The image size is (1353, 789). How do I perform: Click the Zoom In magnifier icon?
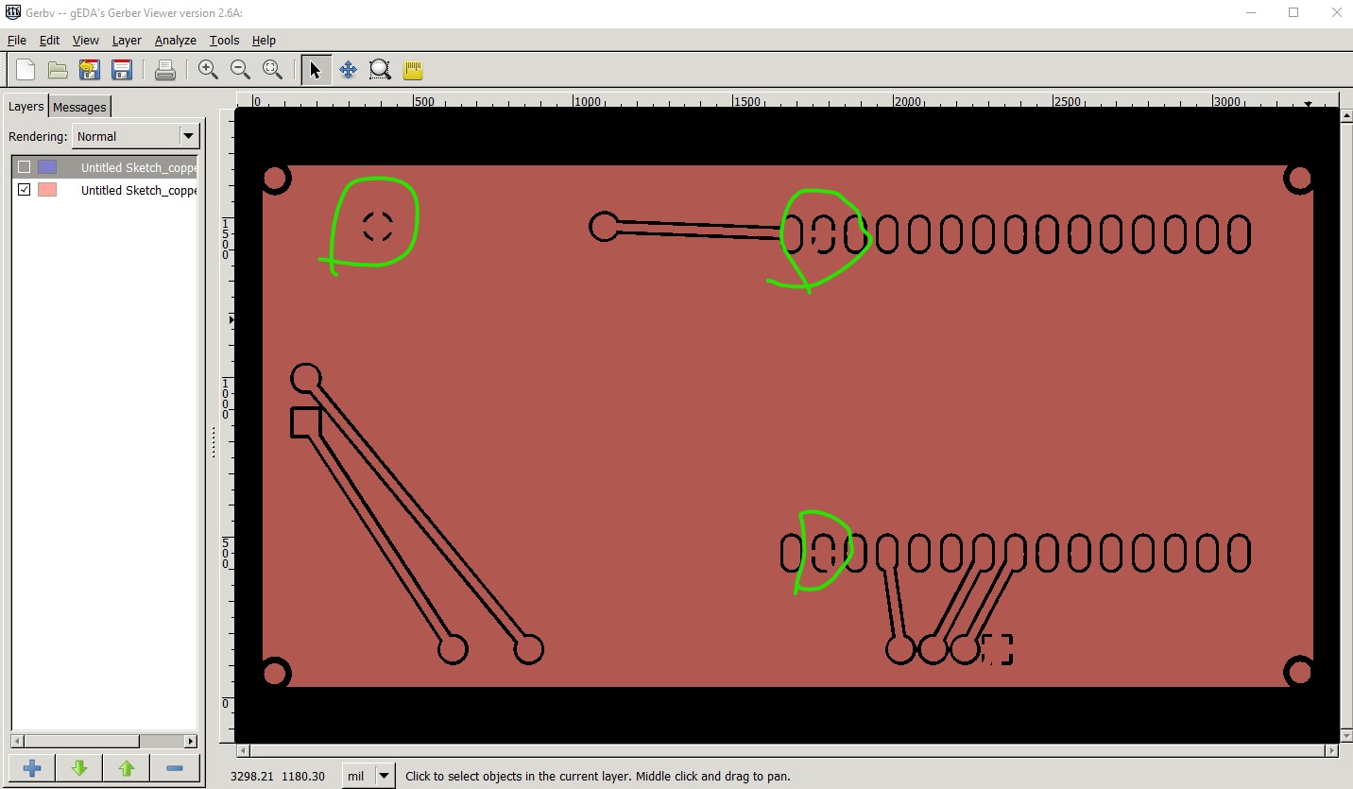208,70
